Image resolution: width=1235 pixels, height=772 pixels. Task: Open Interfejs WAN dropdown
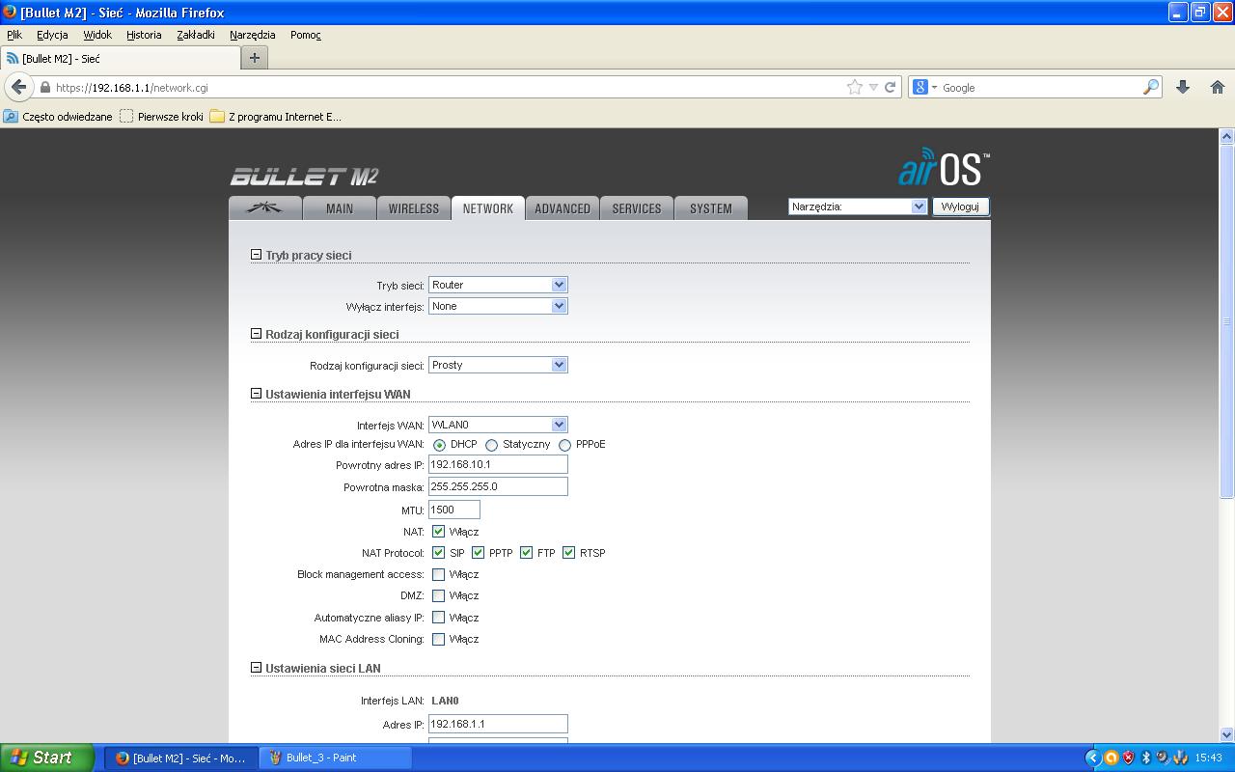(498, 425)
